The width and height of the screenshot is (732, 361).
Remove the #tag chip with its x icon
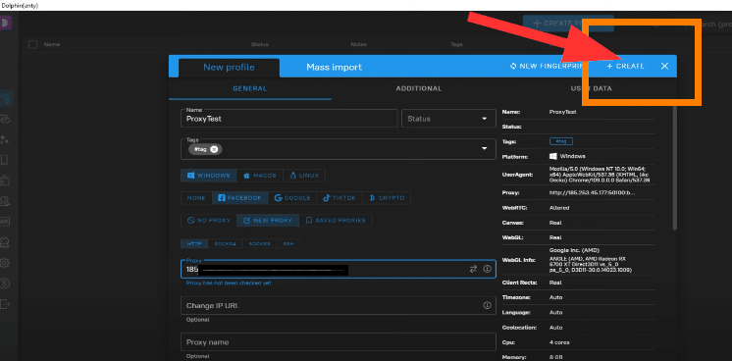pos(214,149)
